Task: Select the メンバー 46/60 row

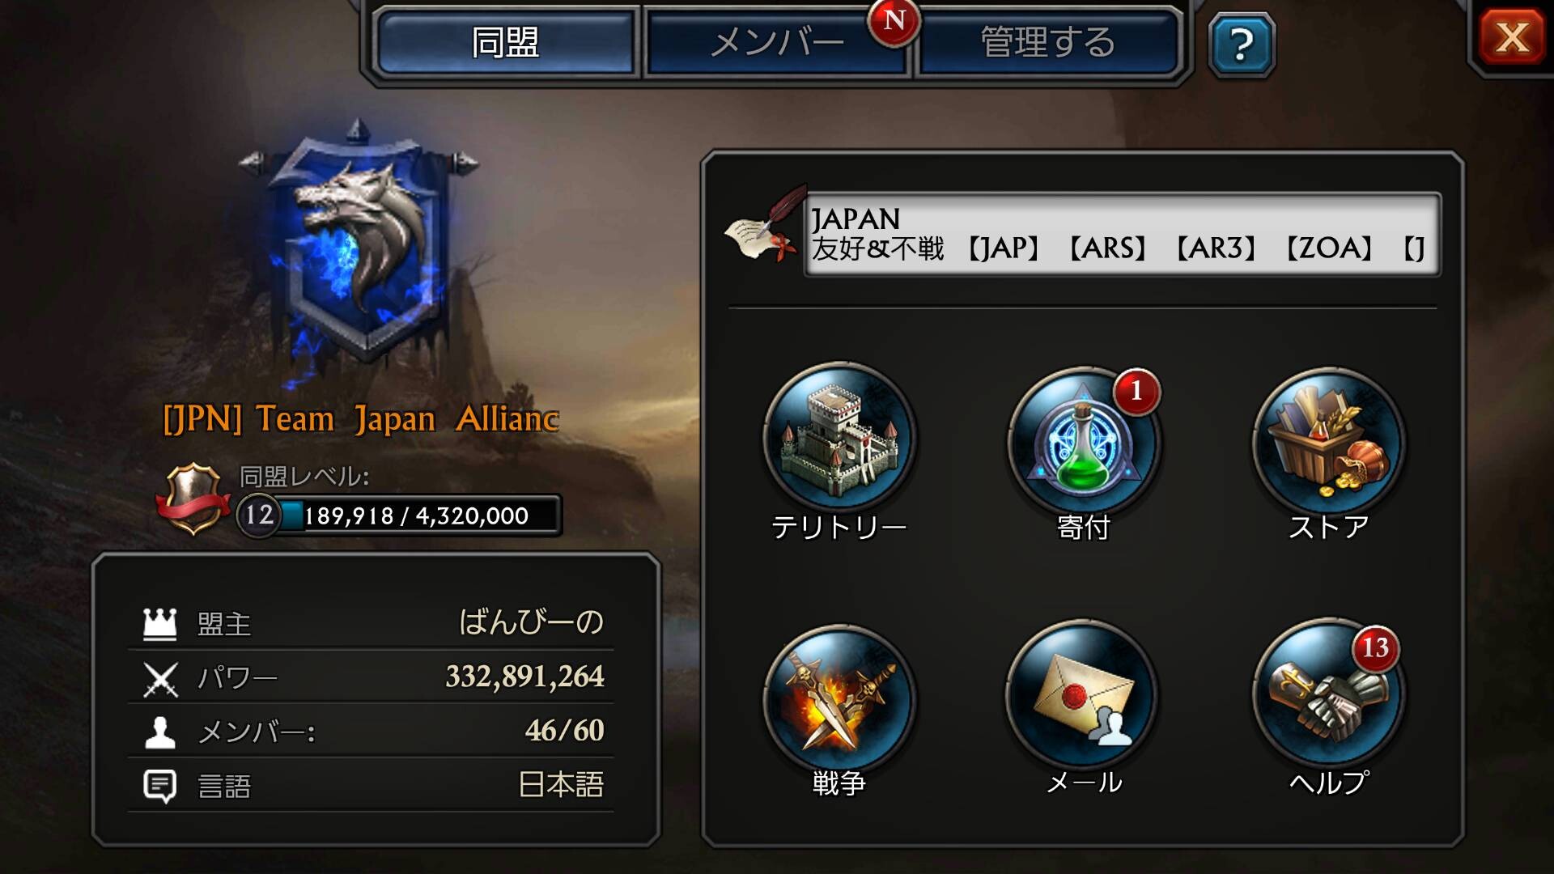Action: pos(371,731)
